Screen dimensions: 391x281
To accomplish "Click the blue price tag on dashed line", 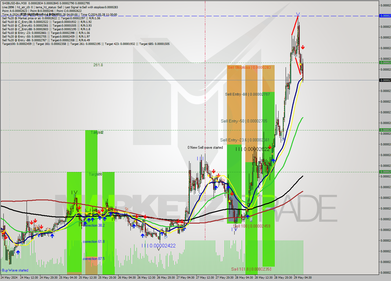I will [x=385, y=16].
